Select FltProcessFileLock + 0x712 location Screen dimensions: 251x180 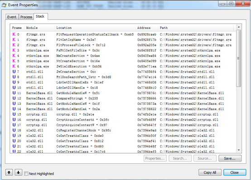coord(81,45)
